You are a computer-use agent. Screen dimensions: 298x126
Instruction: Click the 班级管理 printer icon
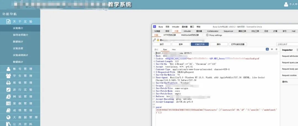click(x=8, y=83)
